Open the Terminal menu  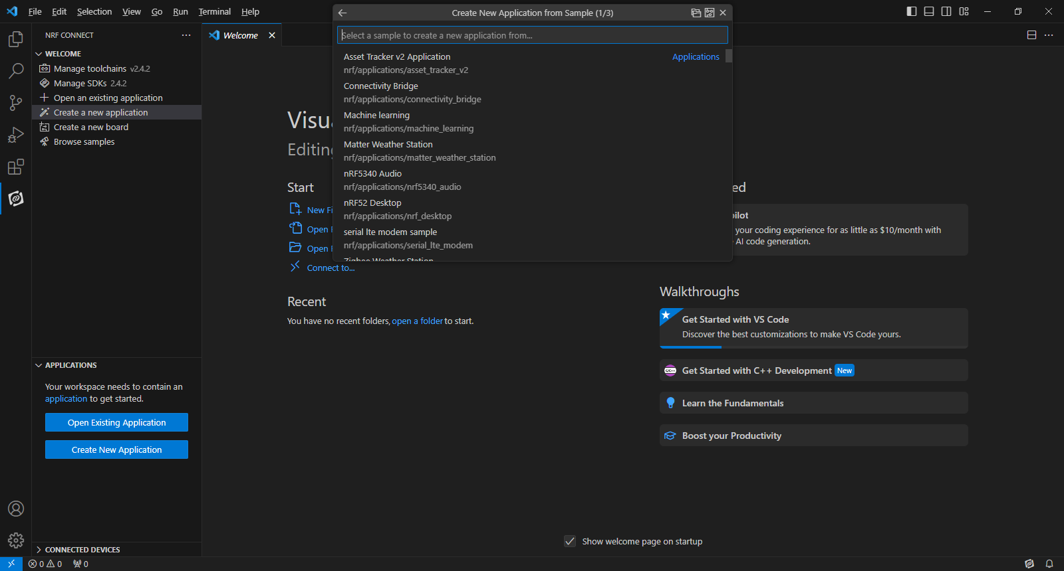[x=214, y=11]
